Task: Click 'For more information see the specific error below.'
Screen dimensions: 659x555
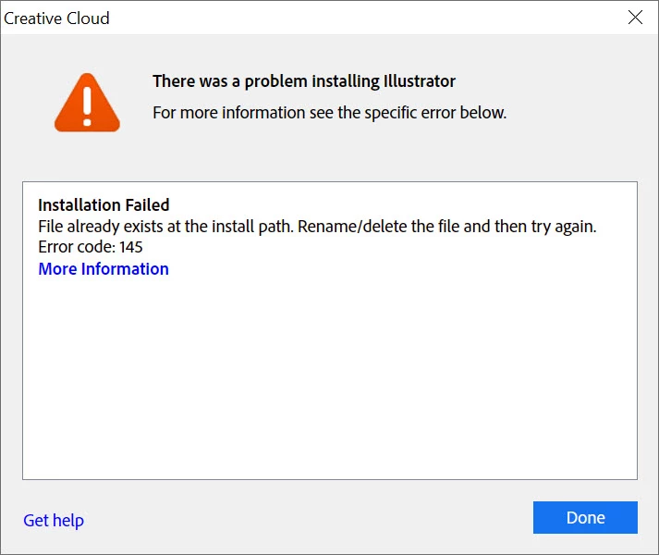Action: (x=329, y=113)
